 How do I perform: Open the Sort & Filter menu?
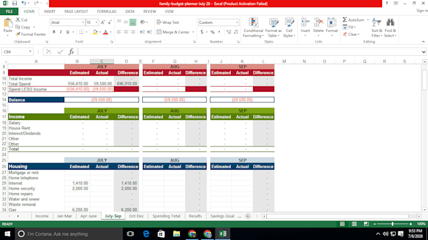[376, 28]
